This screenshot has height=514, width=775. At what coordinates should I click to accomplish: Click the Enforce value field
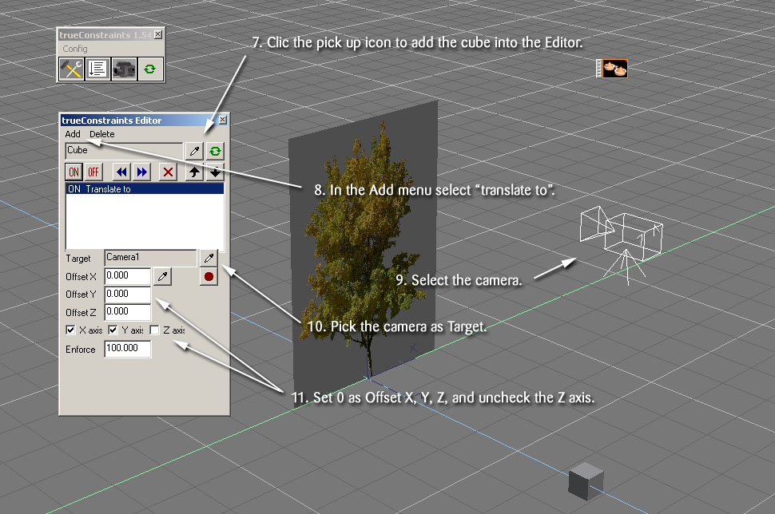pos(128,349)
